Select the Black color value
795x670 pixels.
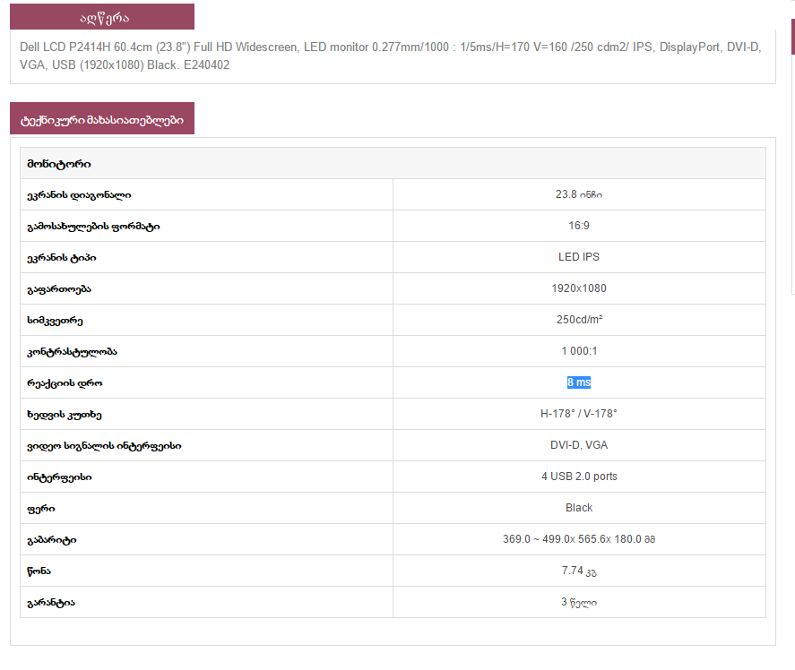579,508
